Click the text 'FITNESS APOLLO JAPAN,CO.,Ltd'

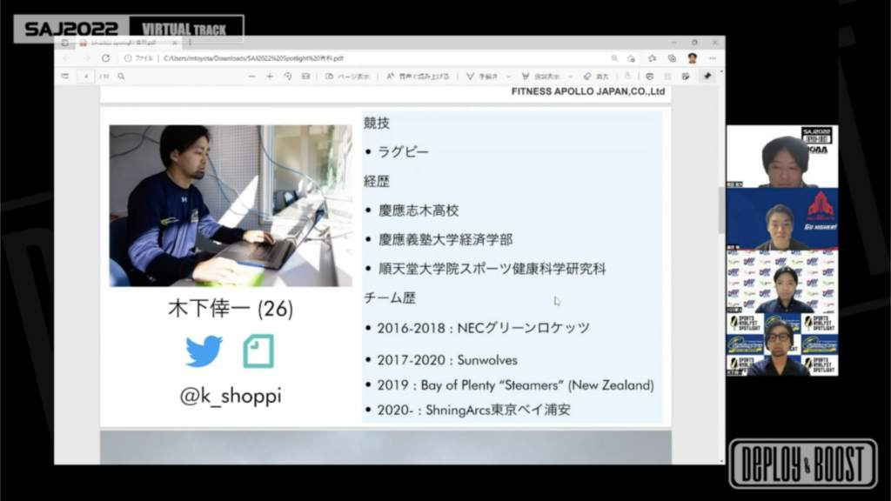coord(588,91)
